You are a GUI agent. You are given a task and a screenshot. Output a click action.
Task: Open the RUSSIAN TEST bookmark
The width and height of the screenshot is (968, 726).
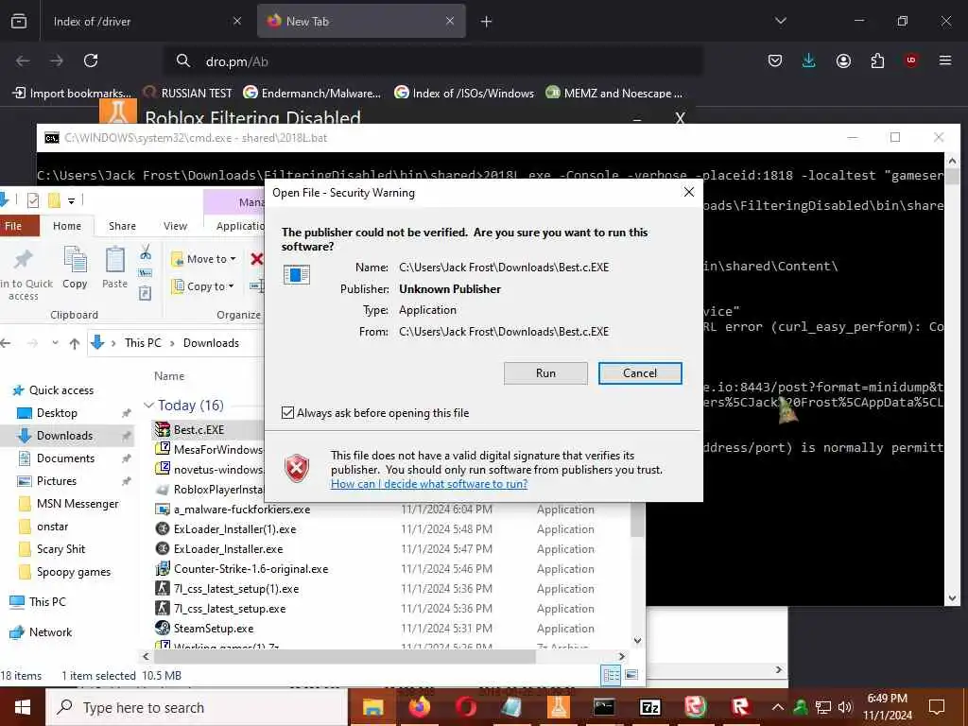[x=188, y=94]
